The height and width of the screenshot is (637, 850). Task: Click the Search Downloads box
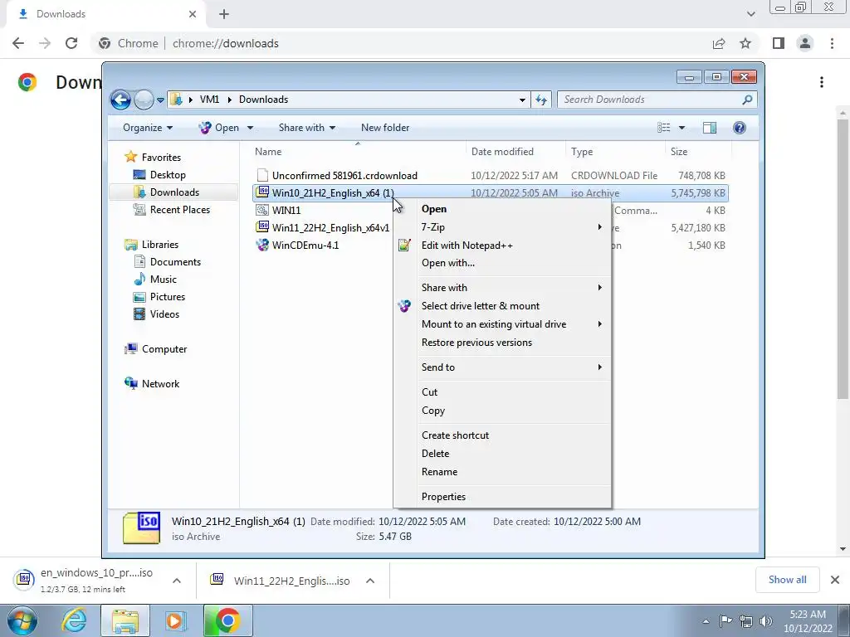pyautogui.click(x=657, y=100)
